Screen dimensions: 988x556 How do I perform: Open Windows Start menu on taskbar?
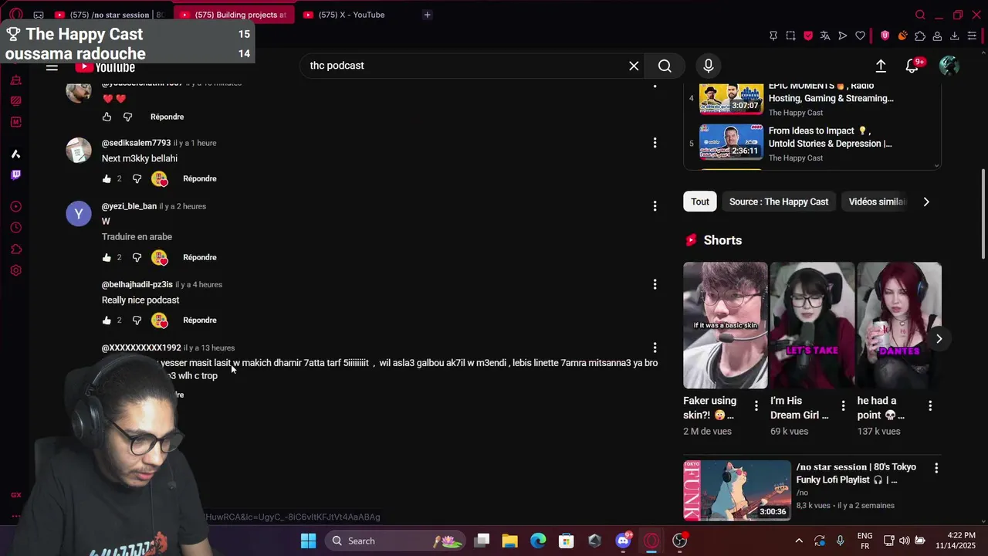click(308, 541)
